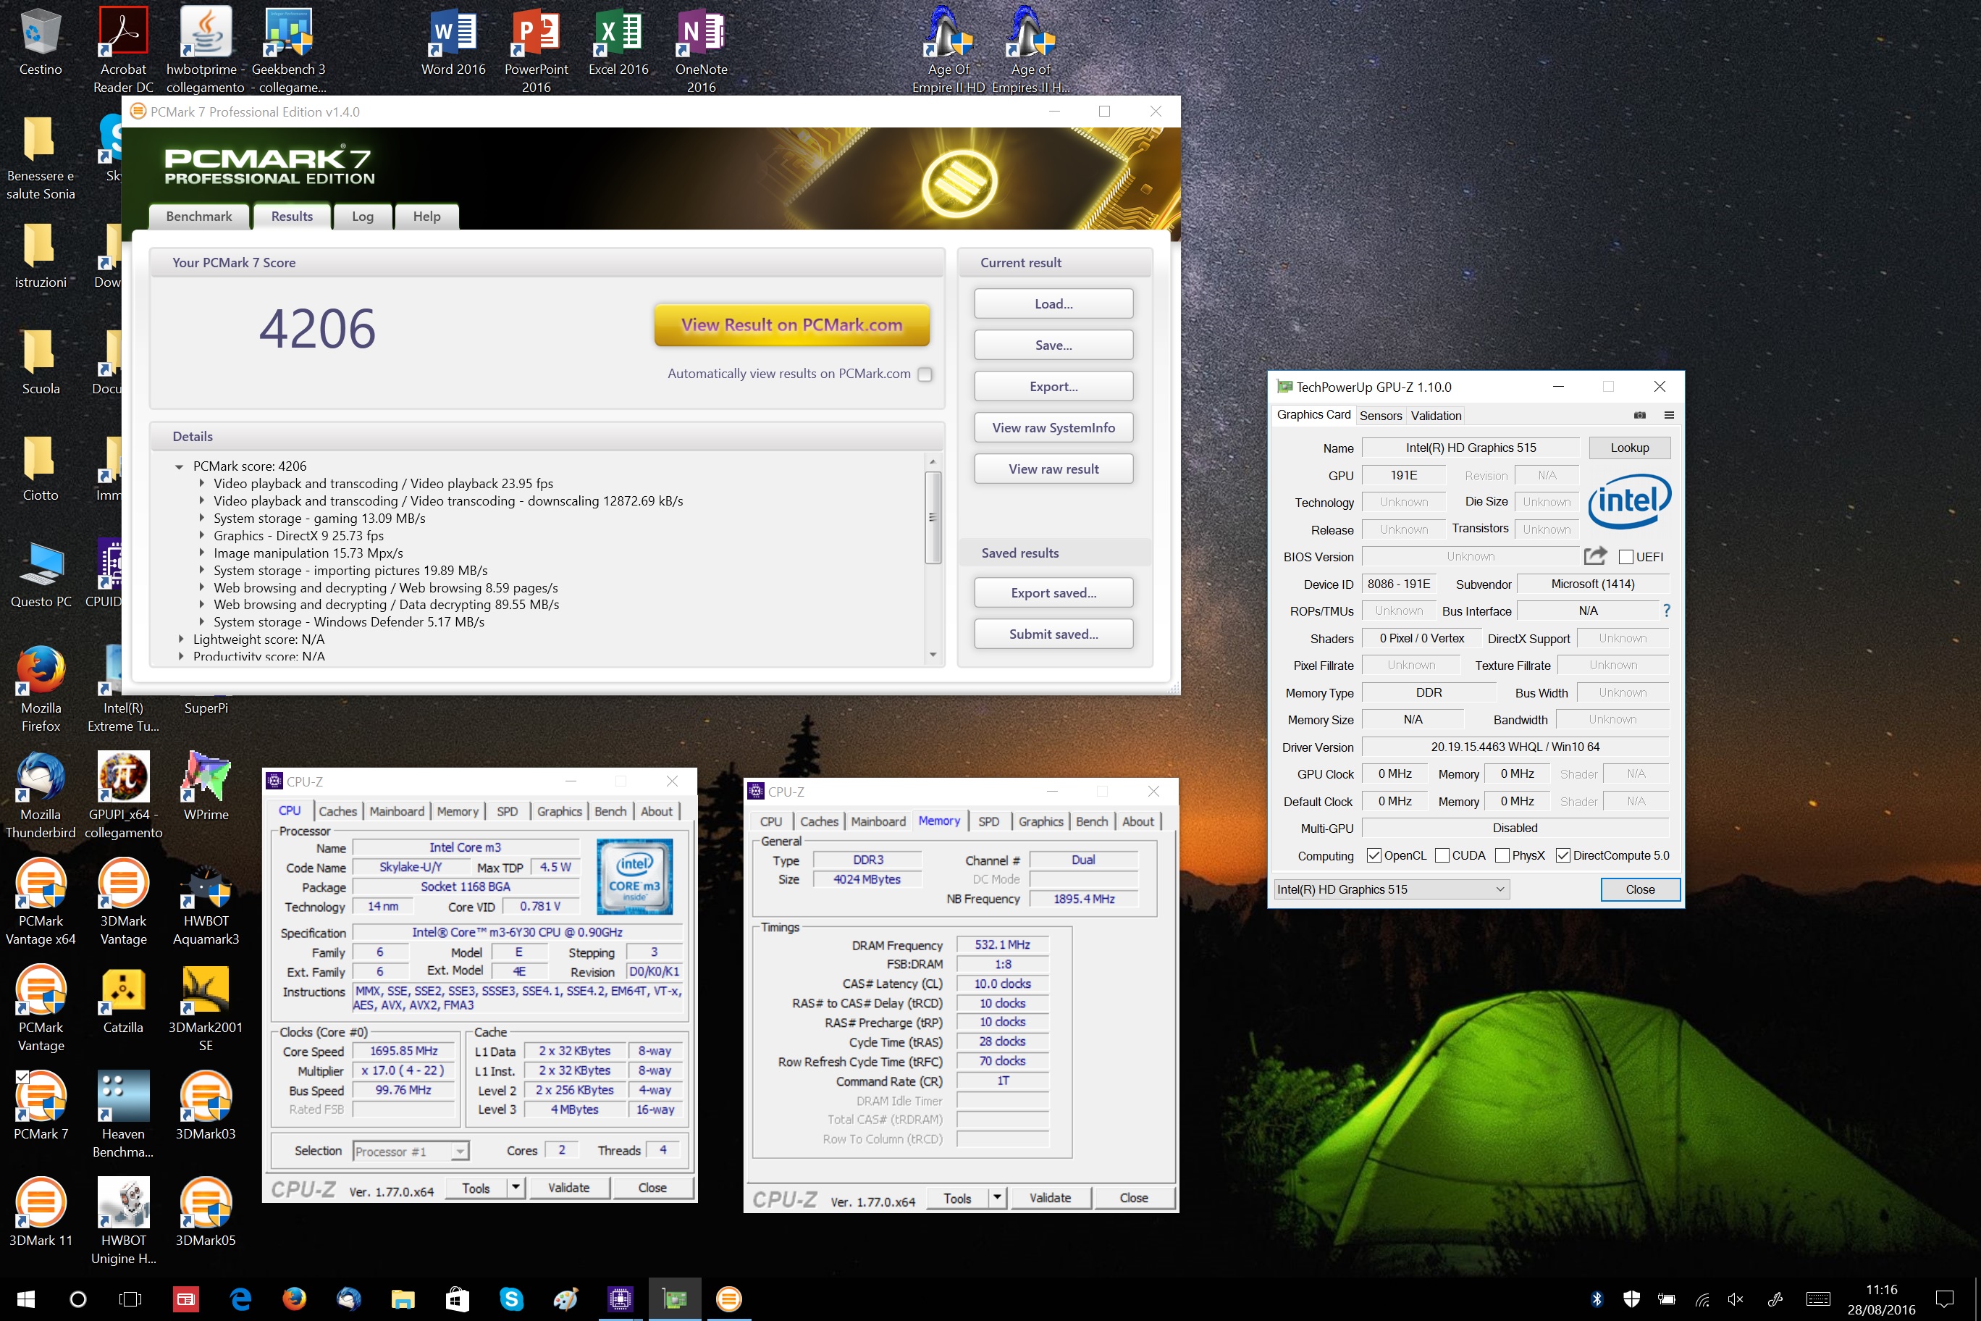1981x1321 pixels.
Task: Toggle the DirectCompute 5.0 checkbox
Action: point(1562,855)
